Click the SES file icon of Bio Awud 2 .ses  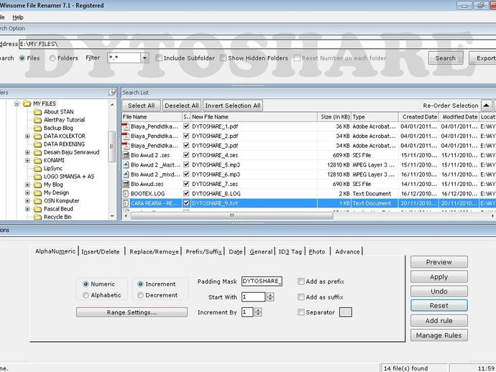coord(126,155)
